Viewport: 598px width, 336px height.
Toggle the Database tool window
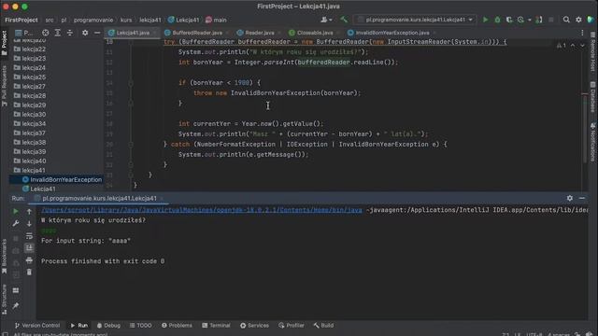593,96
